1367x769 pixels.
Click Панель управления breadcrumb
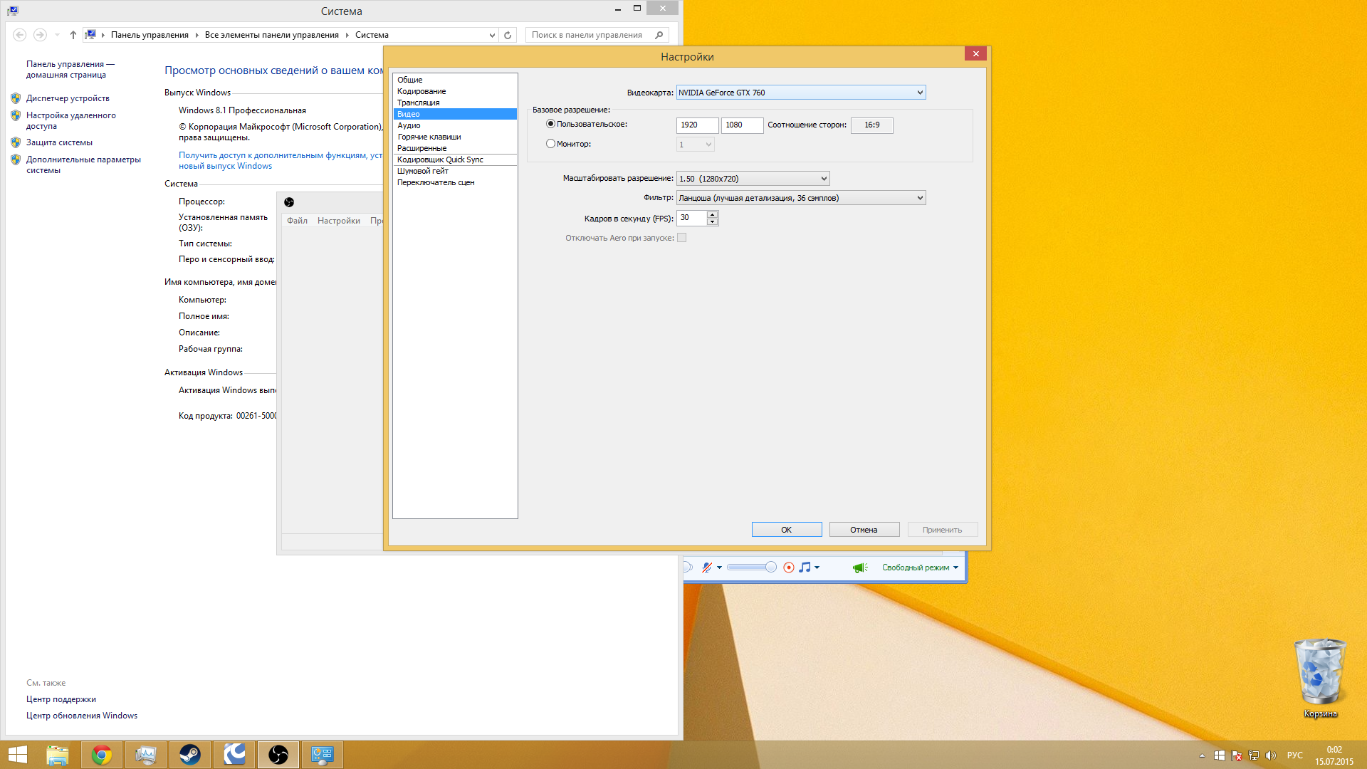pyautogui.click(x=150, y=35)
